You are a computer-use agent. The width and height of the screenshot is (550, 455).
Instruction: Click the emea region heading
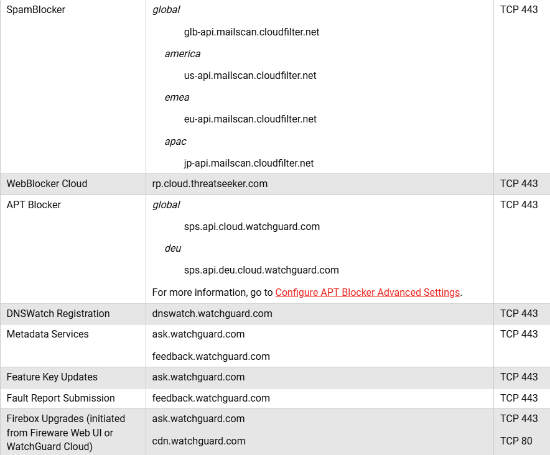pos(177,97)
